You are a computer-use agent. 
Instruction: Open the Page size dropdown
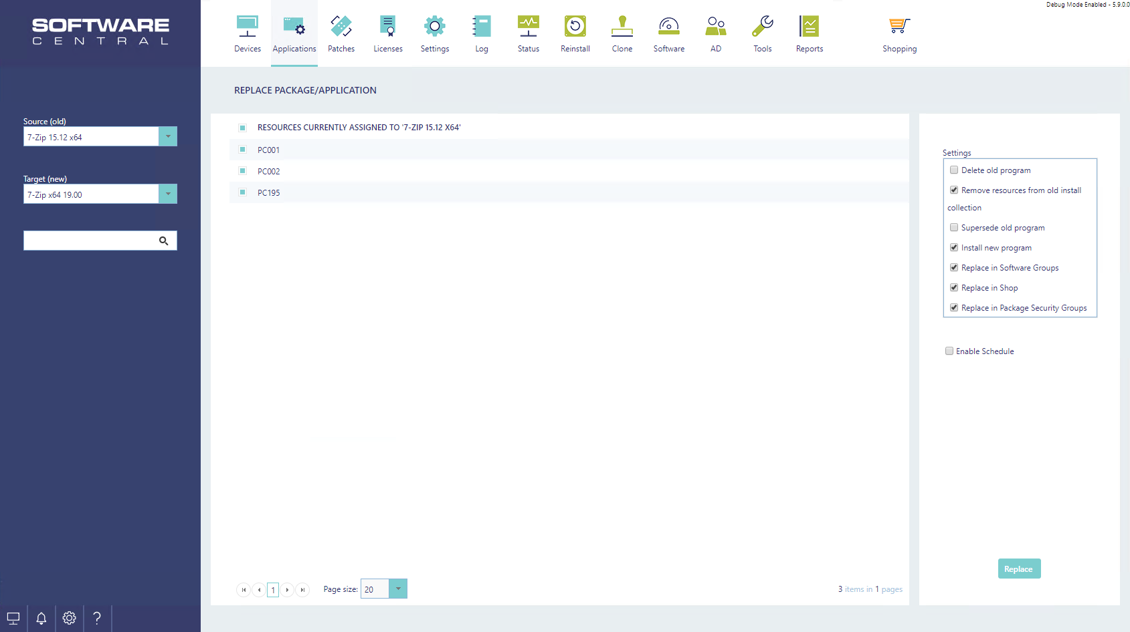[x=398, y=589]
